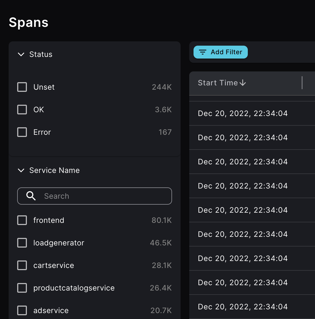Open the Add Filter menu
Image resolution: width=315 pixels, height=319 pixels.
220,52
